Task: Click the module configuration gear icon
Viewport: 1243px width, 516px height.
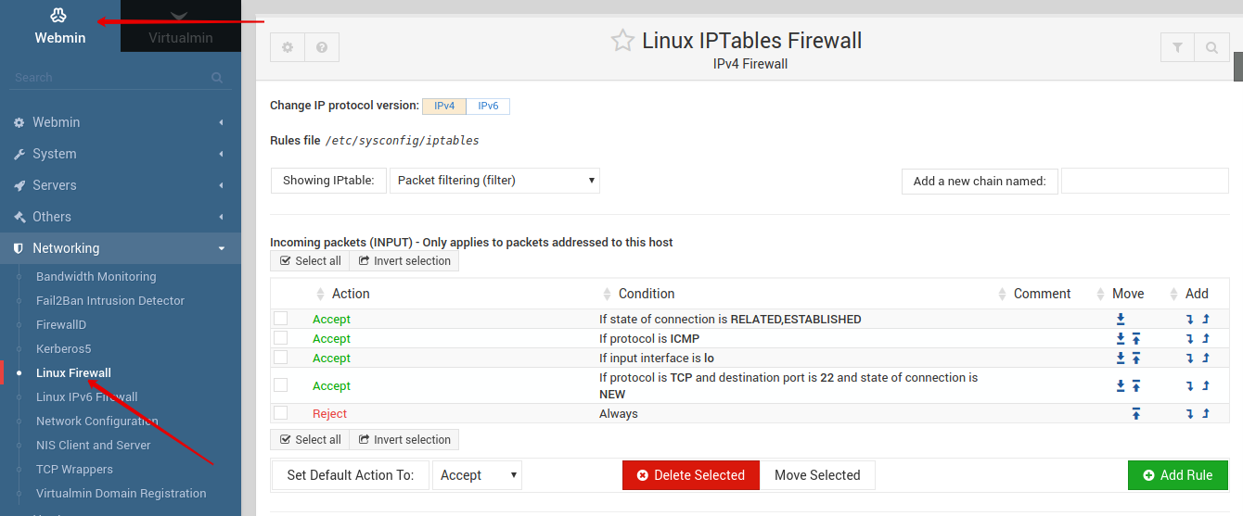Action: pos(288,47)
